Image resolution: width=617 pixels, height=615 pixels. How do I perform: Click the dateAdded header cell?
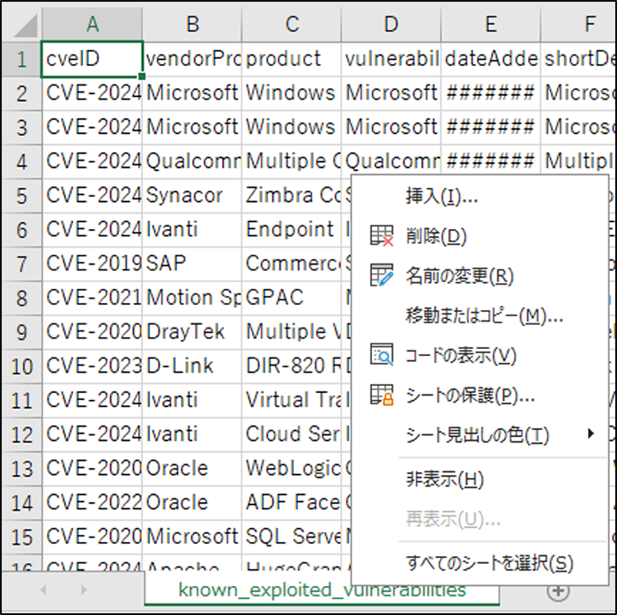(x=491, y=59)
